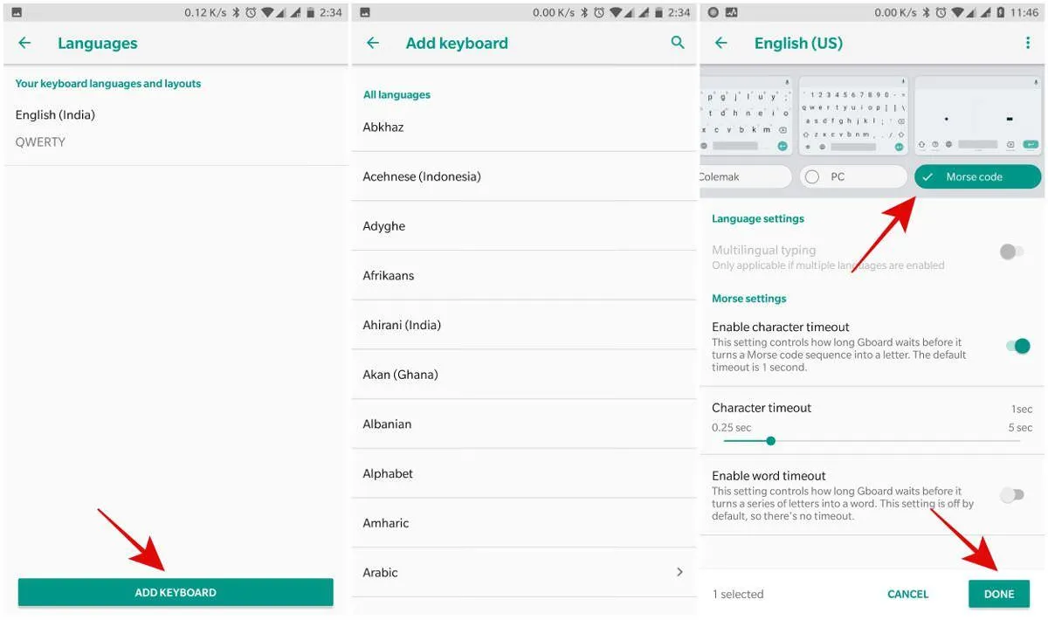1048x620 pixels.
Task: Select Afrikaans from the language list
Action: click(524, 275)
